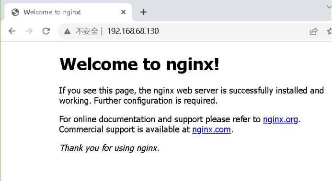The image size is (332, 181).
Task: Expand tab search chevron at top right
Action: pos(329,7)
